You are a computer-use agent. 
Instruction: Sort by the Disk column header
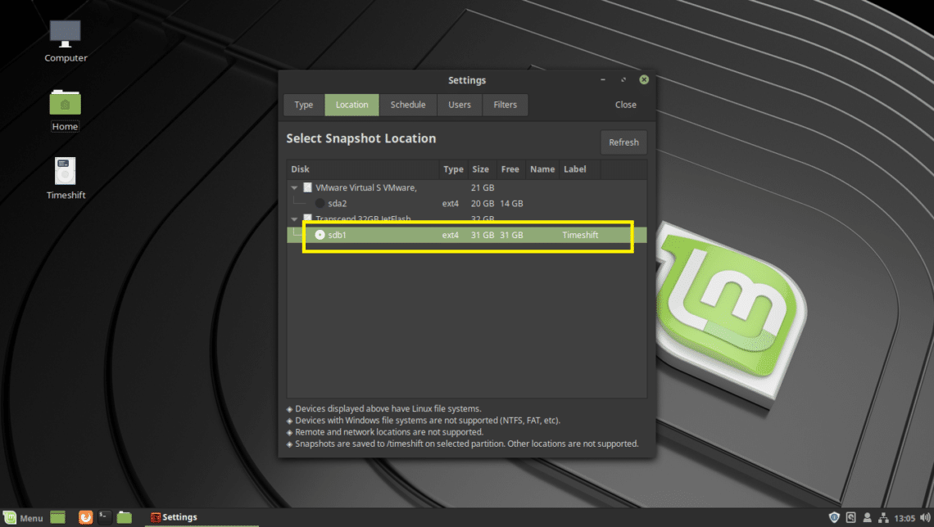pyautogui.click(x=363, y=169)
